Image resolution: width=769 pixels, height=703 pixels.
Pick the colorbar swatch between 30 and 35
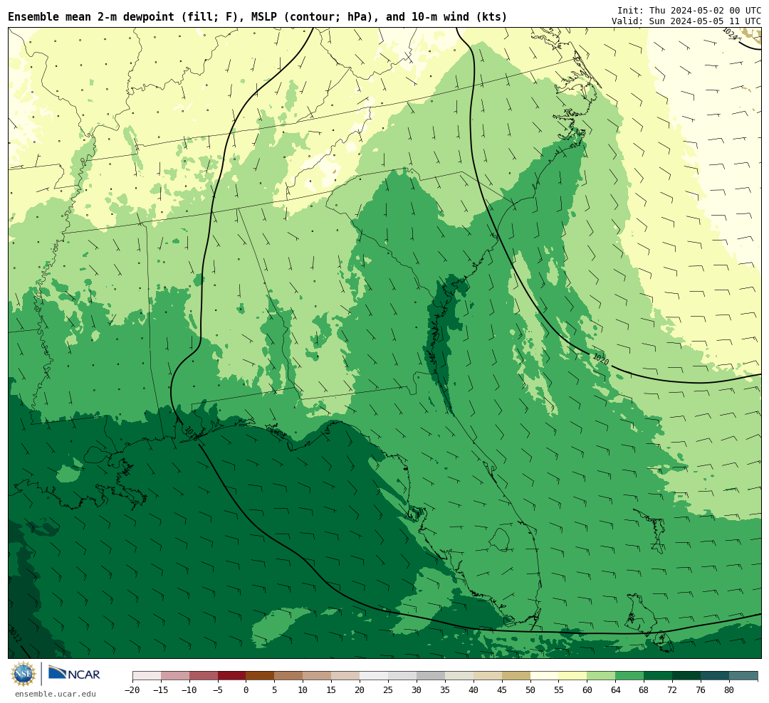(x=431, y=676)
